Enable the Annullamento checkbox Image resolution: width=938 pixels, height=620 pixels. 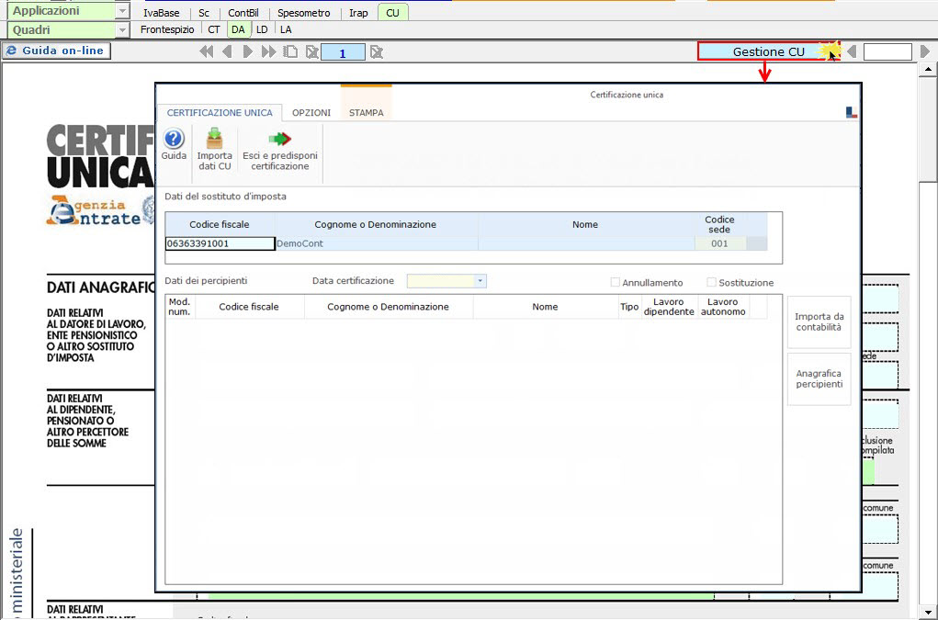[615, 282]
